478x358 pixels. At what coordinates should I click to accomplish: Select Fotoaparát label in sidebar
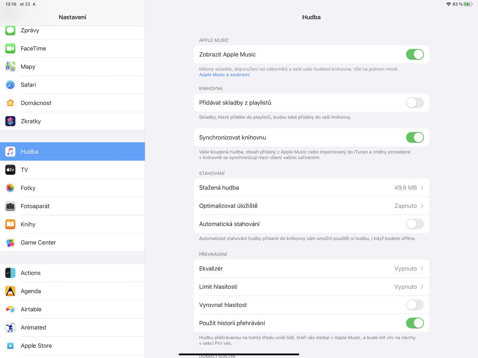point(35,206)
